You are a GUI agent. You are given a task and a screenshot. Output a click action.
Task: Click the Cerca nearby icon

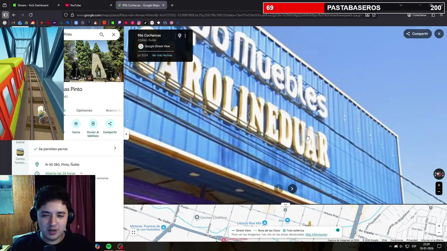point(76,124)
